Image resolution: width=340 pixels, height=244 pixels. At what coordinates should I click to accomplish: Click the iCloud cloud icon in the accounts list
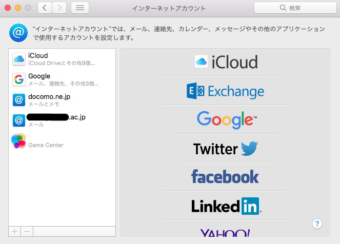click(19, 59)
